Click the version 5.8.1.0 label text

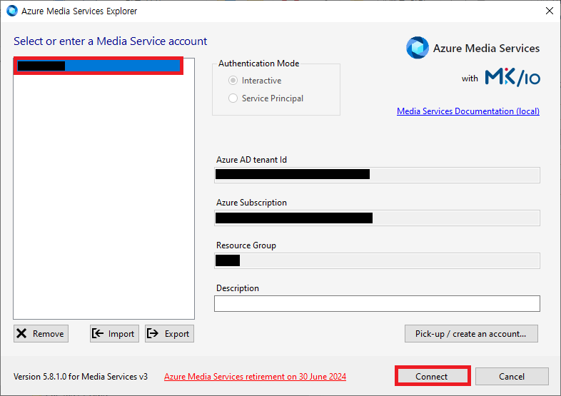point(81,377)
